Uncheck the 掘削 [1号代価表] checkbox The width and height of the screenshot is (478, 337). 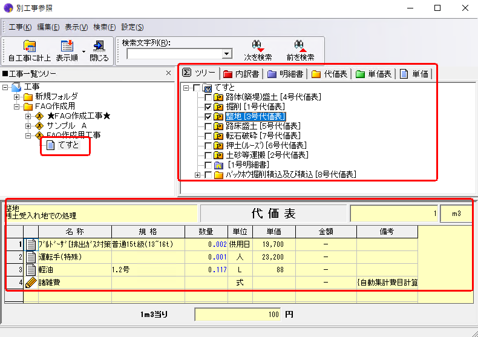click(x=209, y=106)
